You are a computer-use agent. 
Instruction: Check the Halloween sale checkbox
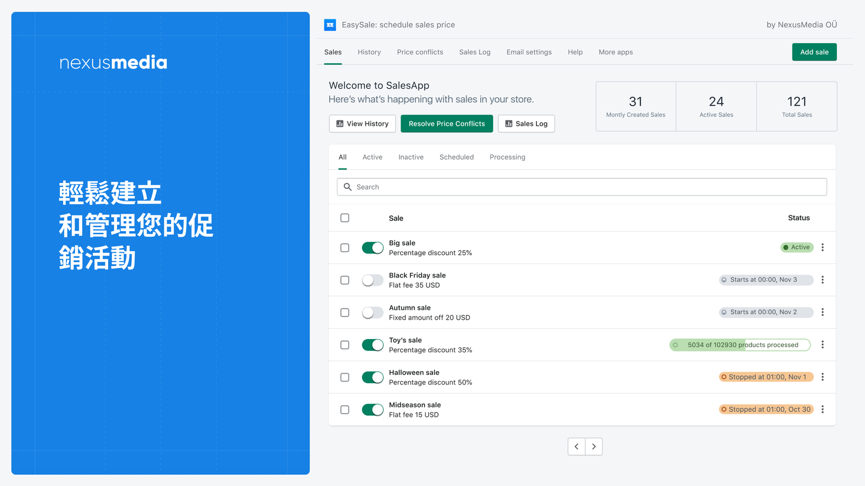(x=345, y=377)
